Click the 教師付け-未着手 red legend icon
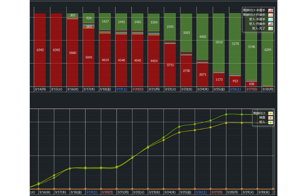This screenshot has height=196, width=307. coord(271,11)
